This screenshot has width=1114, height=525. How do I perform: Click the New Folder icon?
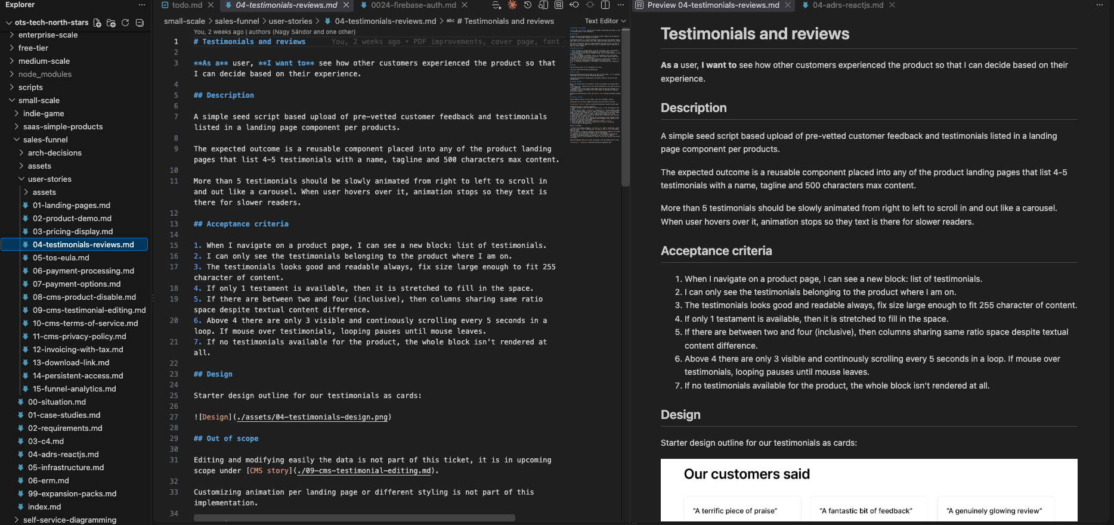[111, 23]
